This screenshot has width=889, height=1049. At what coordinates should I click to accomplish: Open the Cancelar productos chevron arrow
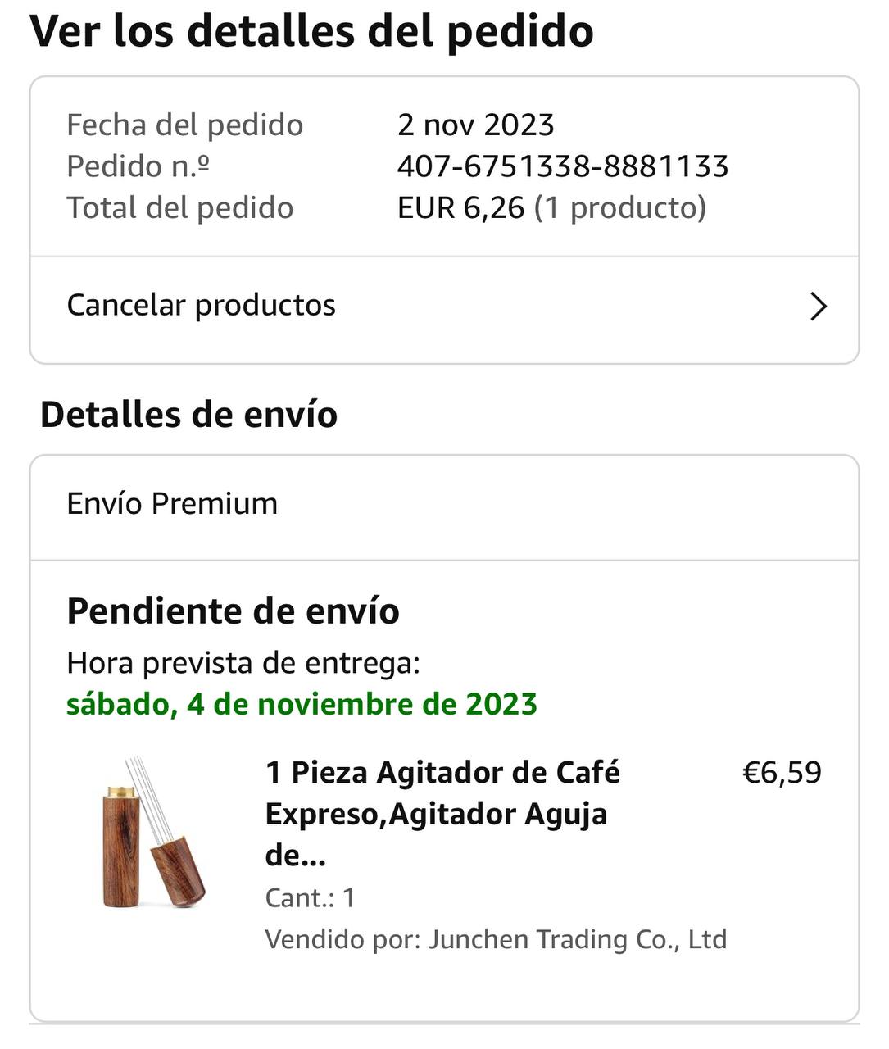tap(818, 307)
